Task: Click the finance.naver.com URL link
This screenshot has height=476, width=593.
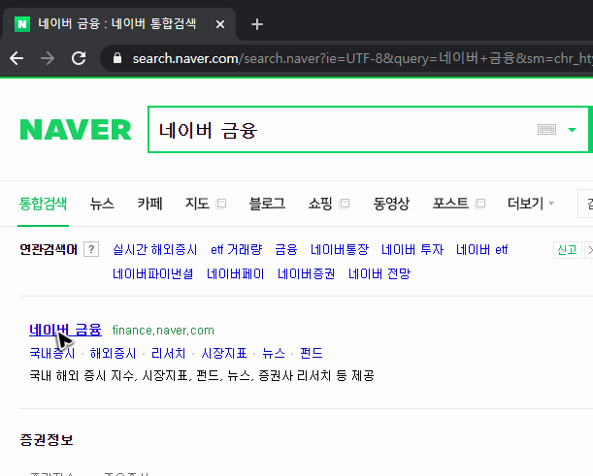Action: (163, 331)
